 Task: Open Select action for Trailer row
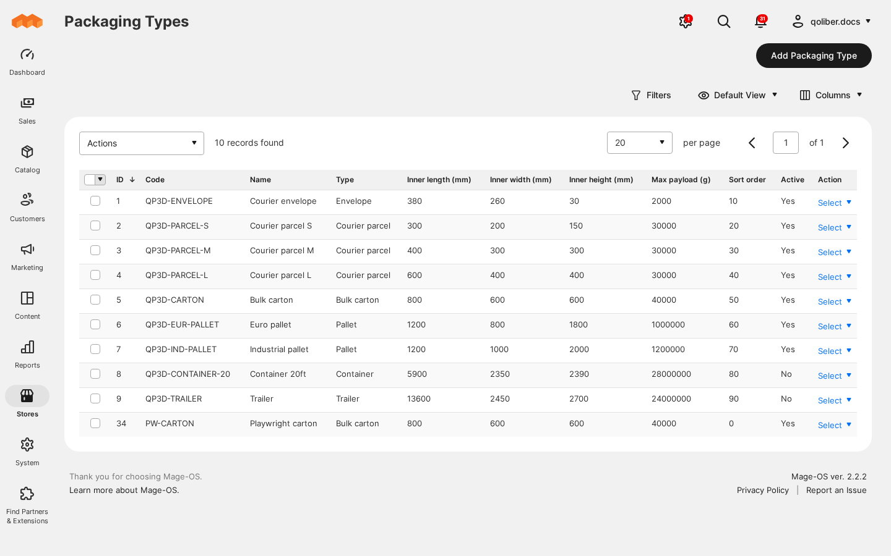(x=835, y=400)
